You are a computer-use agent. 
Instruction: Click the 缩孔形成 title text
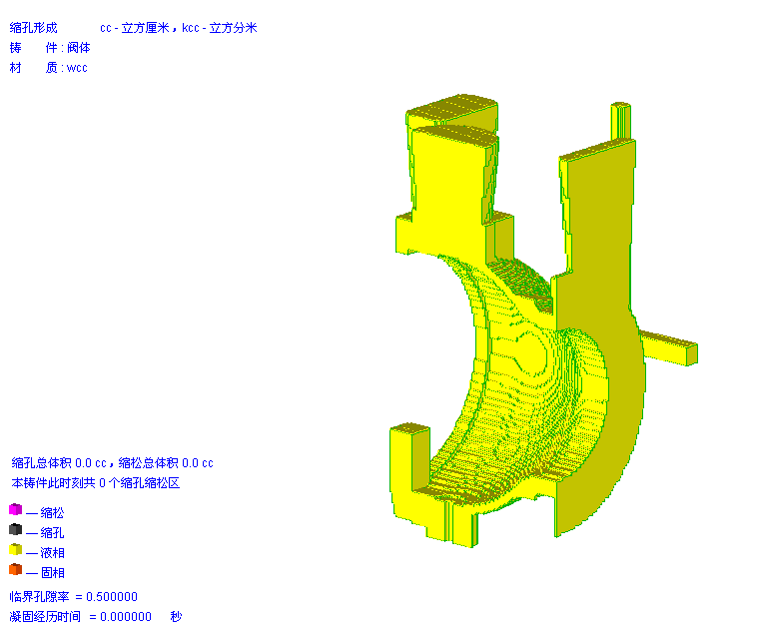tap(34, 28)
